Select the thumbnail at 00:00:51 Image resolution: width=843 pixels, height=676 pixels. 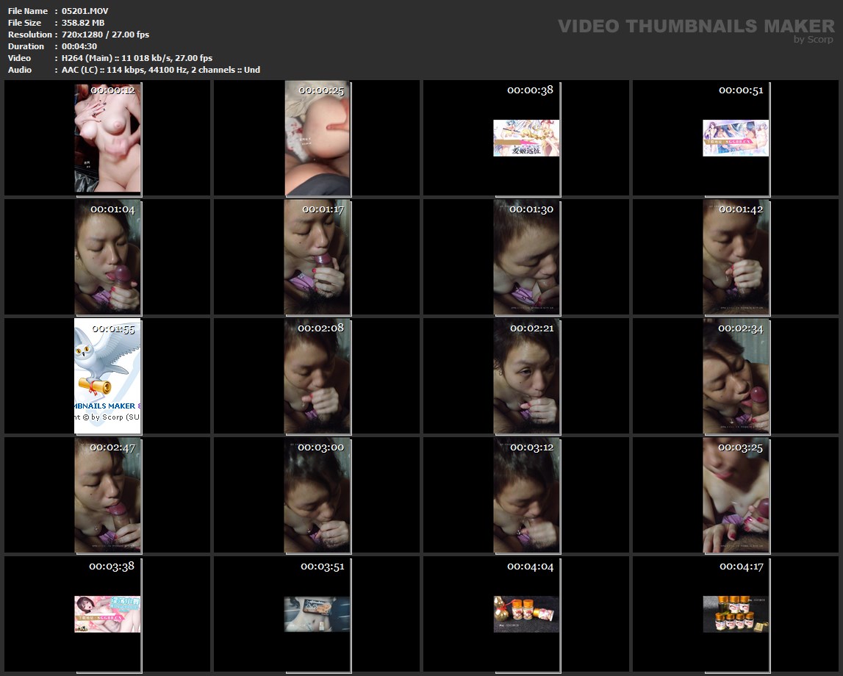pyautogui.click(x=736, y=138)
